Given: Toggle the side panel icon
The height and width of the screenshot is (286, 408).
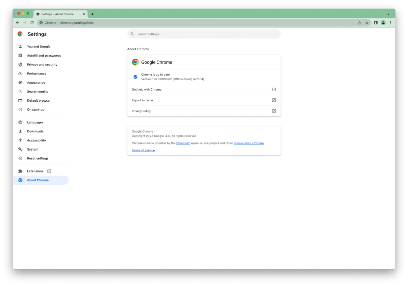Looking at the screenshot, I should click(x=376, y=23).
